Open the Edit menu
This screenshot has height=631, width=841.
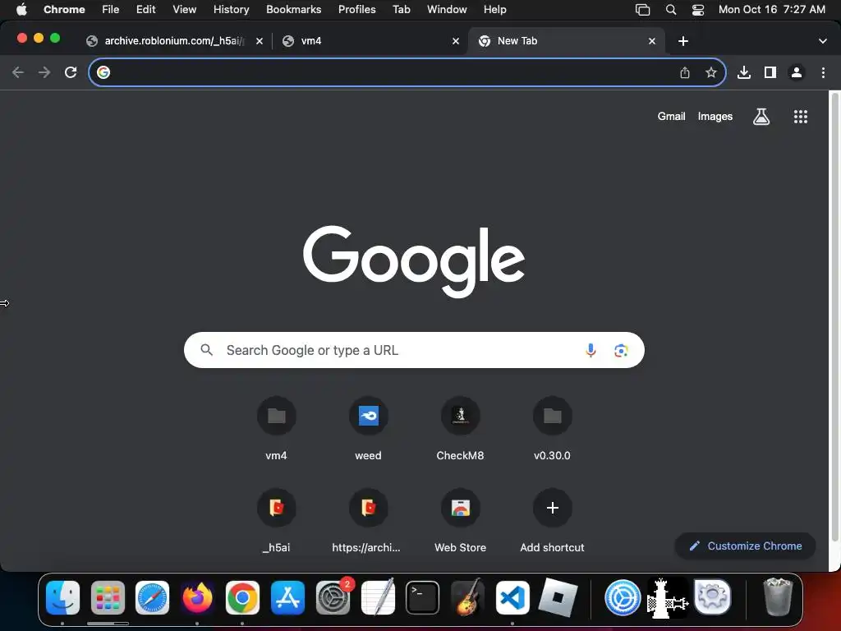tap(146, 9)
